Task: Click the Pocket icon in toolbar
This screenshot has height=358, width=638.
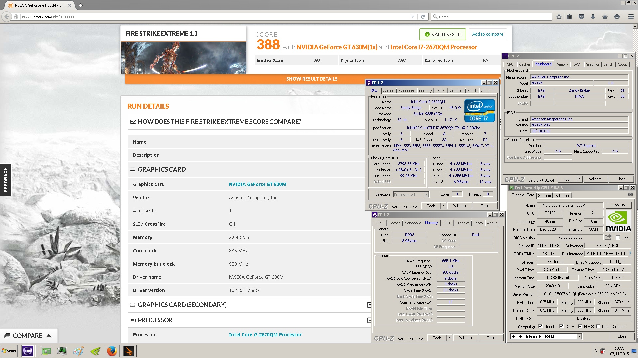Action: (x=581, y=17)
